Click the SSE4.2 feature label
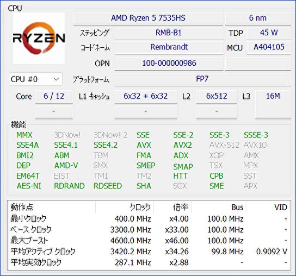 106,145
